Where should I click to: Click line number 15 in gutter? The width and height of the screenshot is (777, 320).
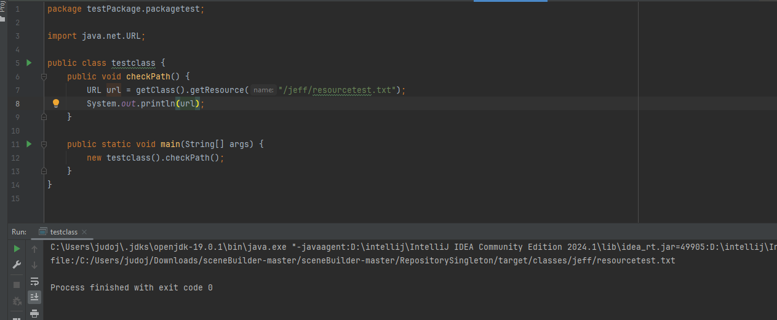(x=16, y=198)
